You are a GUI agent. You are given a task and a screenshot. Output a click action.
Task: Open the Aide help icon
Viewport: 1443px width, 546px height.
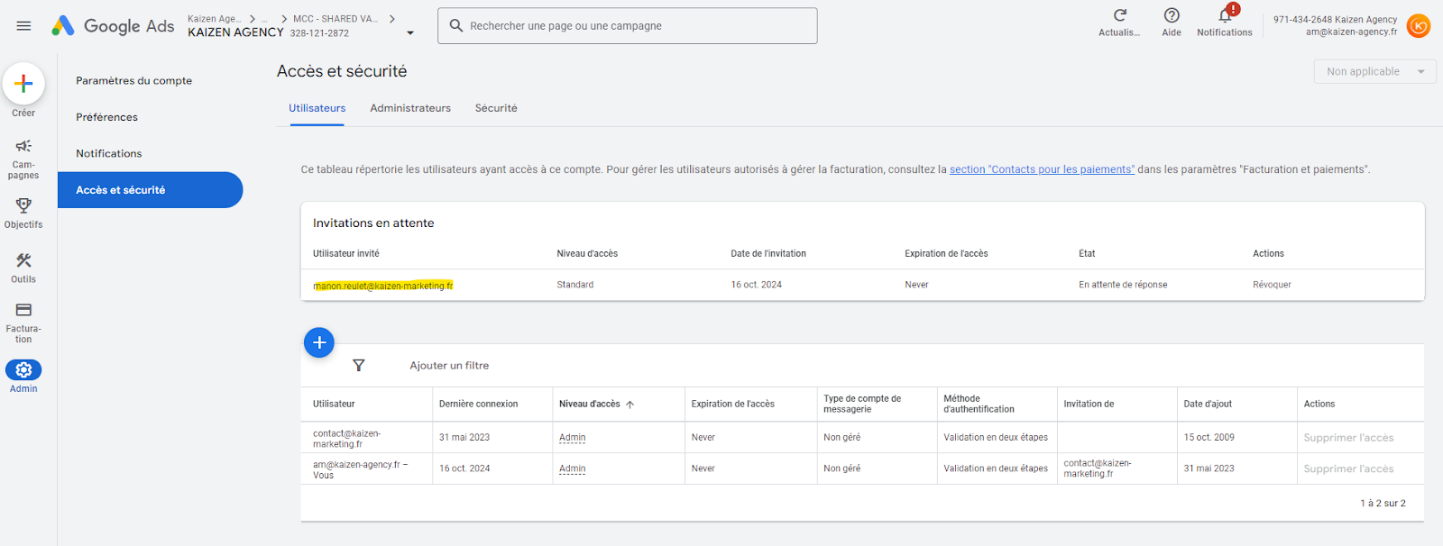[x=1172, y=15]
